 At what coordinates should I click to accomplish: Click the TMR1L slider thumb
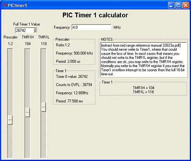[x=43, y=107]
